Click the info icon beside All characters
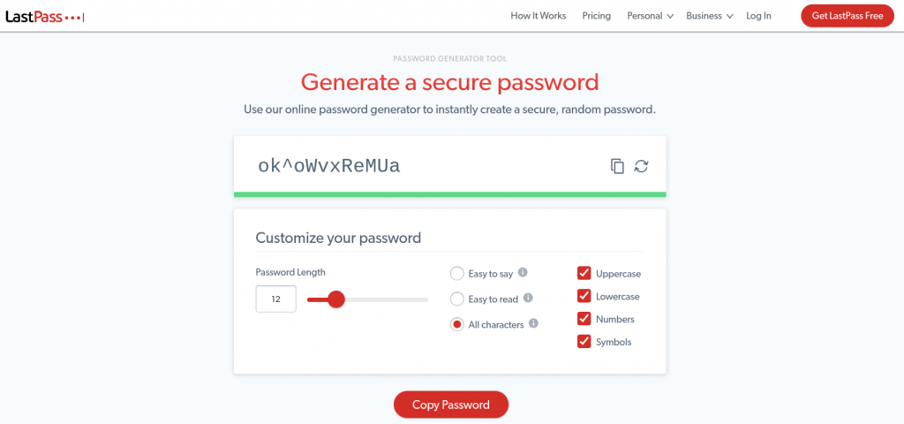The height and width of the screenshot is (424, 904). tap(533, 324)
